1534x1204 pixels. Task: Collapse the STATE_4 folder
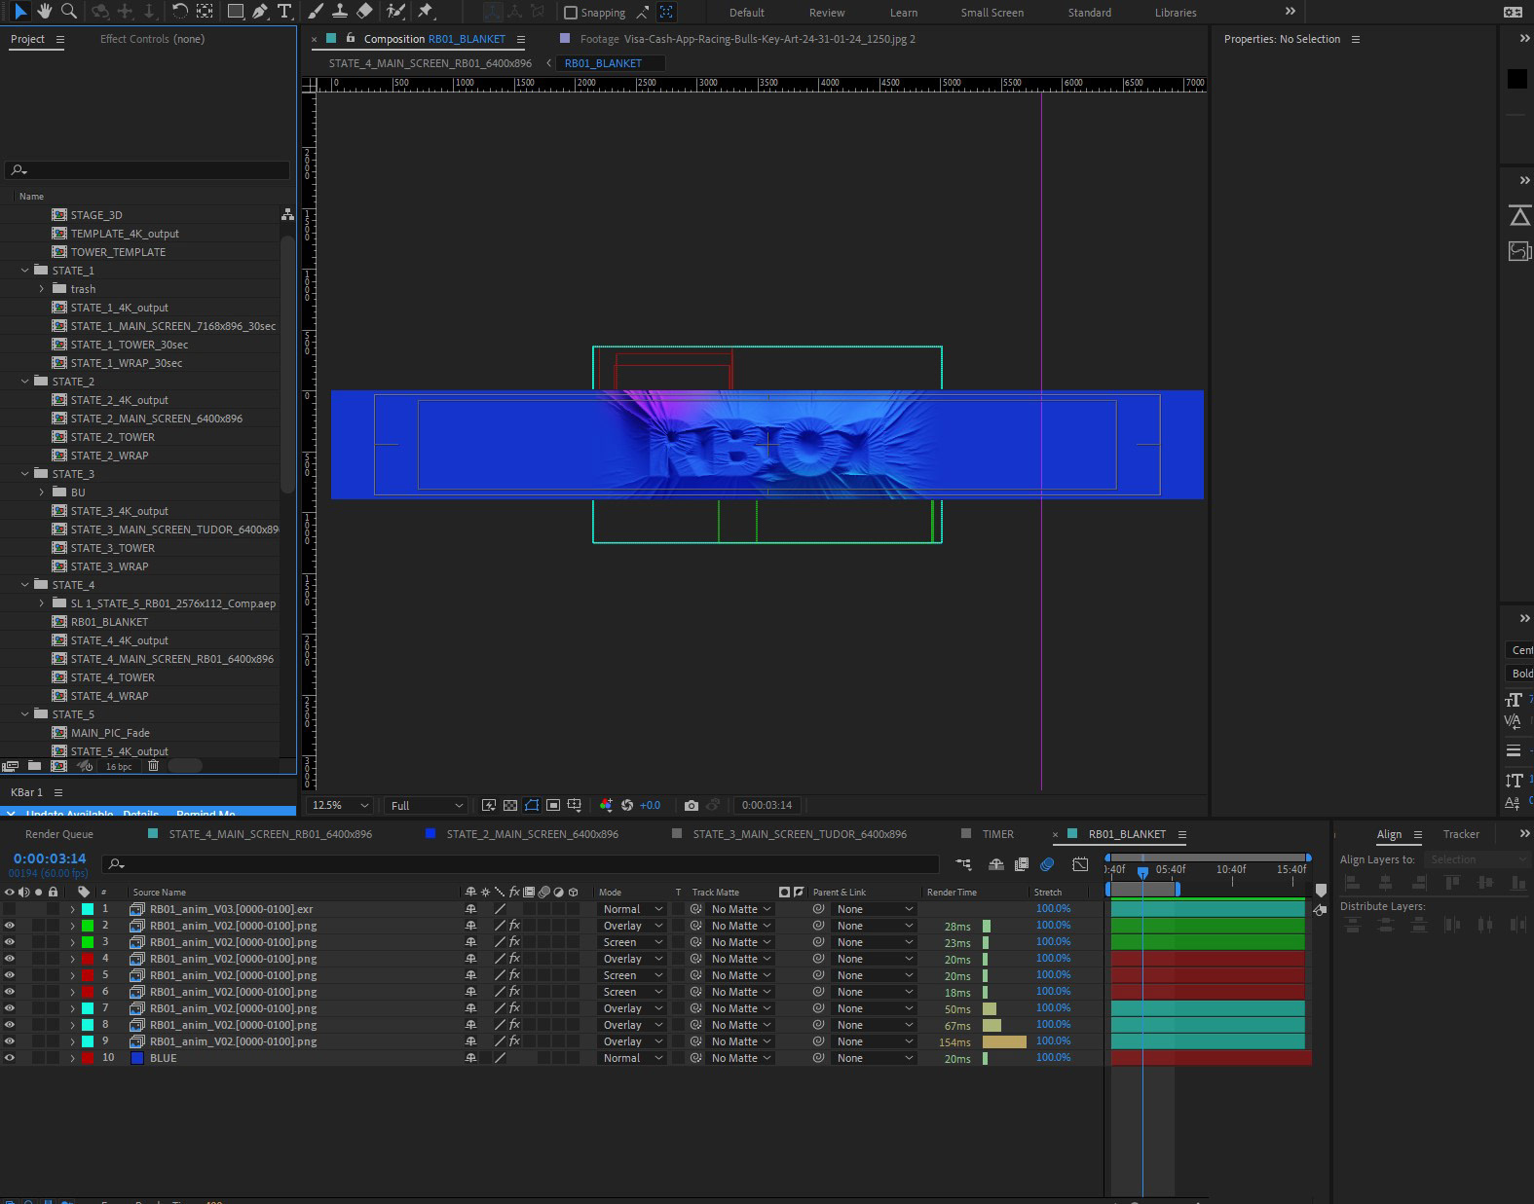(x=25, y=585)
